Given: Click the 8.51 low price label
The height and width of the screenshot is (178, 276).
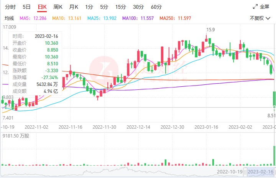Looking at the screenshot, I should pos(271,116).
